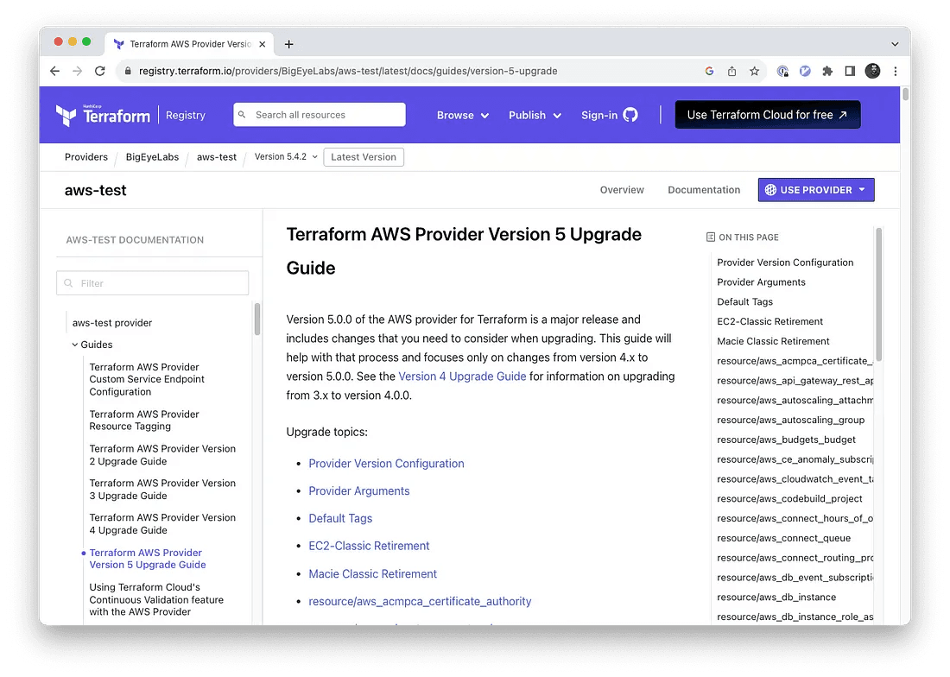Click resource/aws_acmpca_certificate_authority topic link

(x=420, y=601)
